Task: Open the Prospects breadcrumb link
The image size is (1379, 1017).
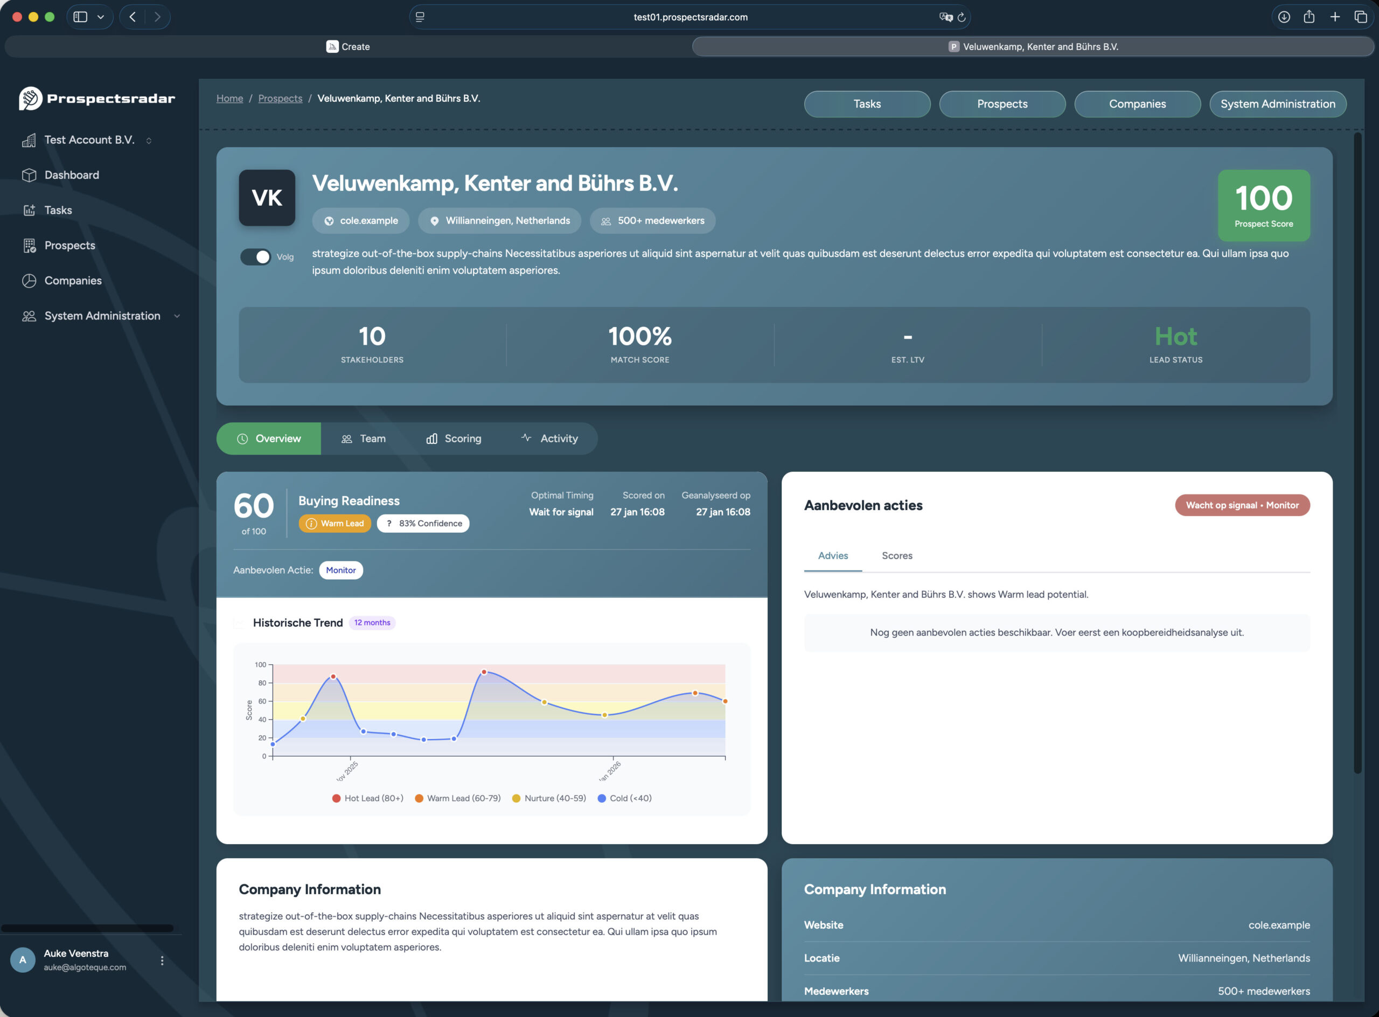Action: [x=280, y=99]
